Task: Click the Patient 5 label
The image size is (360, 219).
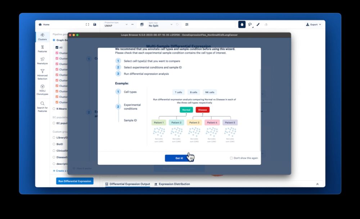Action: coord(230,123)
